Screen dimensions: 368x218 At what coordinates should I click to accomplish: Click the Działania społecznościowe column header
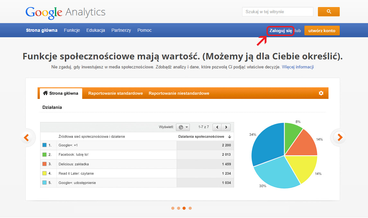(201, 136)
